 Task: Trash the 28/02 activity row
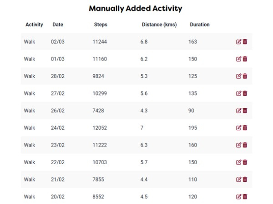(245, 76)
